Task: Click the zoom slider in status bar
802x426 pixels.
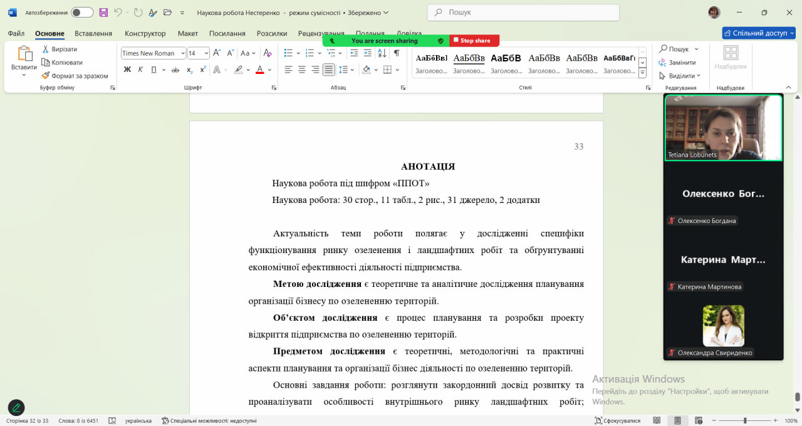Action: tap(744, 420)
